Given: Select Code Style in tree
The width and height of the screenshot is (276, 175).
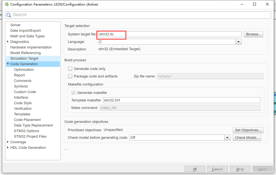Looking at the screenshot, I should [x=23, y=103].
